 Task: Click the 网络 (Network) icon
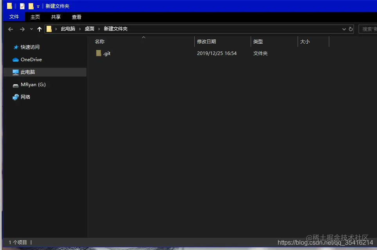(16, 97)
